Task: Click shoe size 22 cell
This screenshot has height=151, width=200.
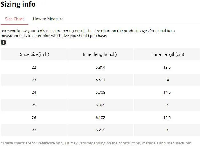Action: 34,68
